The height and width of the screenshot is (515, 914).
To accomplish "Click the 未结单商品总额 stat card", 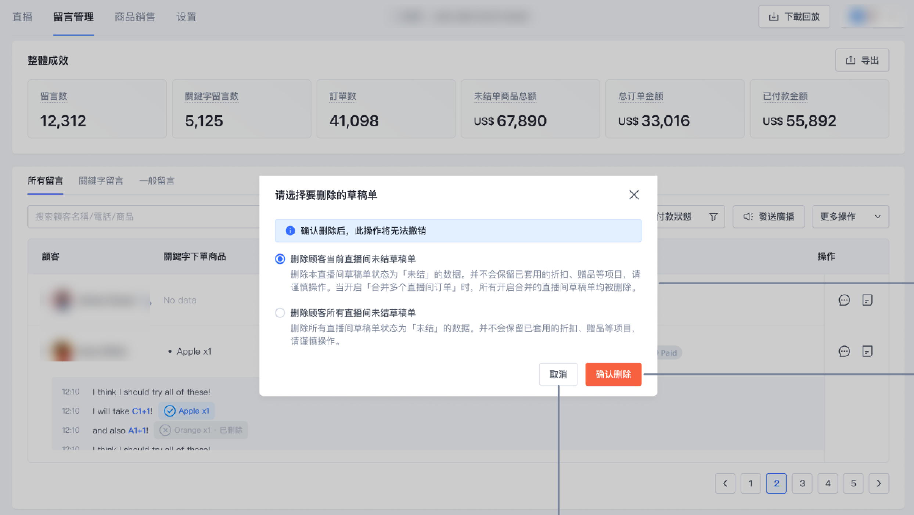I will [x=530, y=109].
